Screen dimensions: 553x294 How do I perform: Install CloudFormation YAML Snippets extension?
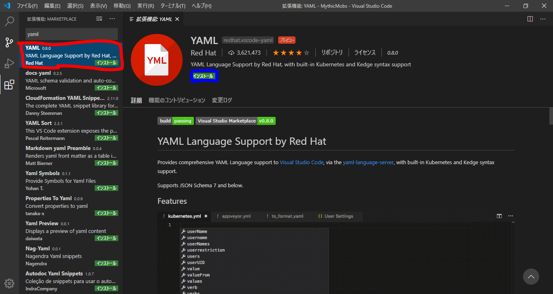[x=106, y=113]
